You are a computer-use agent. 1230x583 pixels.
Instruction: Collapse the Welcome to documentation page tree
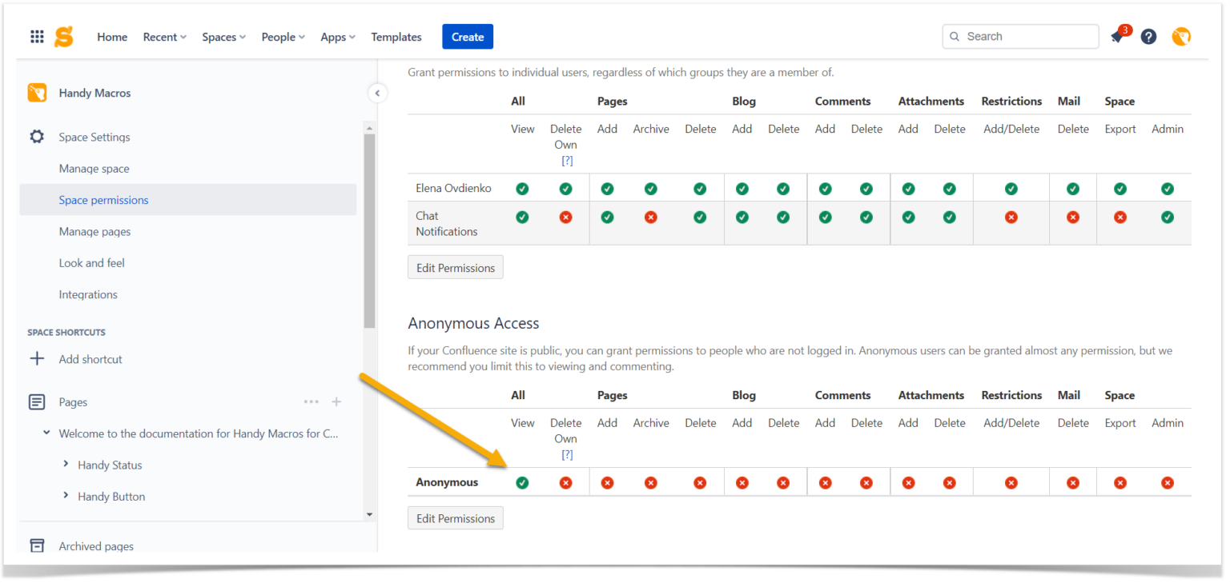[x=46, y=433]
